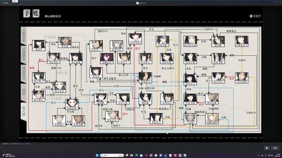Click the taskbar search box
The height and width of the screenshot is (158, 282).
[x=109, y=155]
